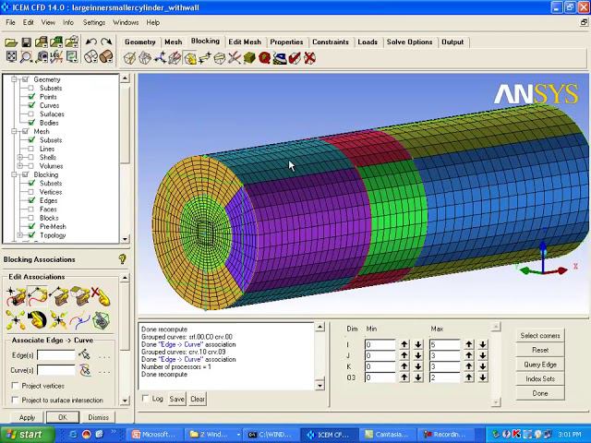Collapse the Mesh tree node
Screen dimensions: 591x443
point(15,131)
